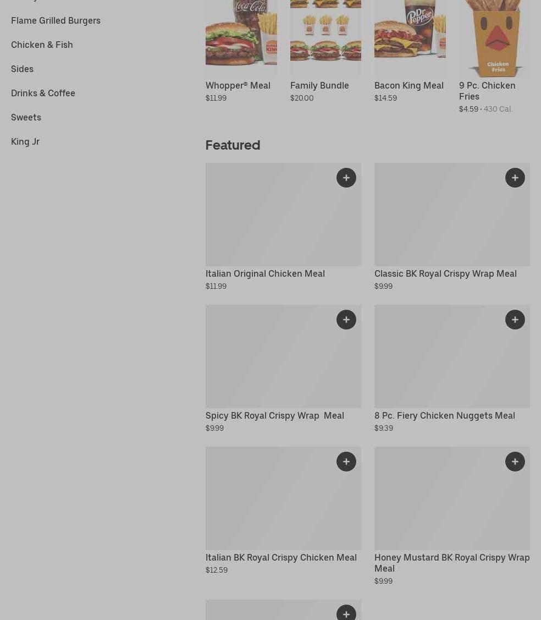Open the Flame Grilled Burgers category
Image resolution: width=541 pixels, height=620 pixels.
pyautogui.click(x=56, y=20)
